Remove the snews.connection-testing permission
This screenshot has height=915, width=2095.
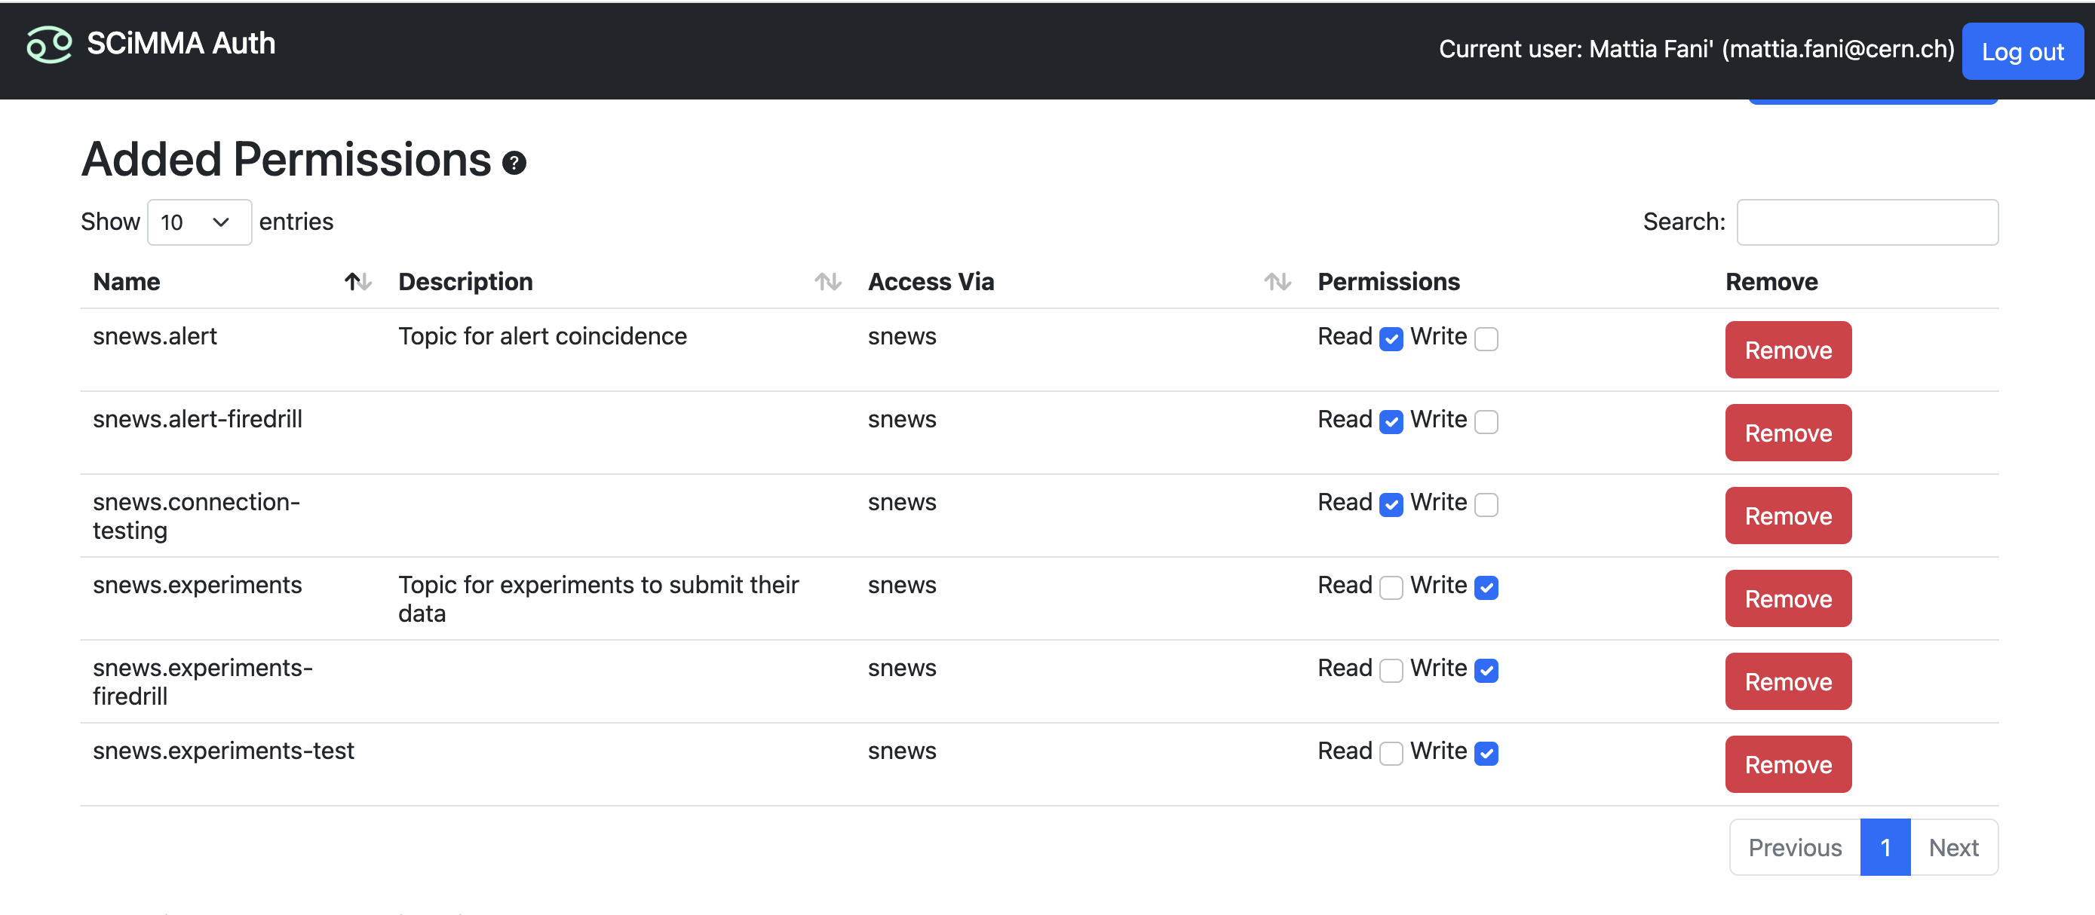tap(1787, 516)
